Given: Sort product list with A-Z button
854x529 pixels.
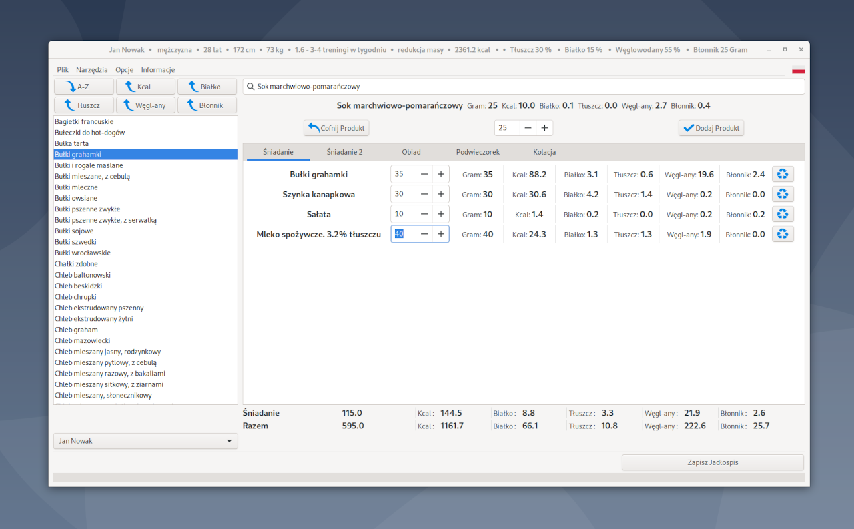Looking at the screenshot, I should point(83,87).
